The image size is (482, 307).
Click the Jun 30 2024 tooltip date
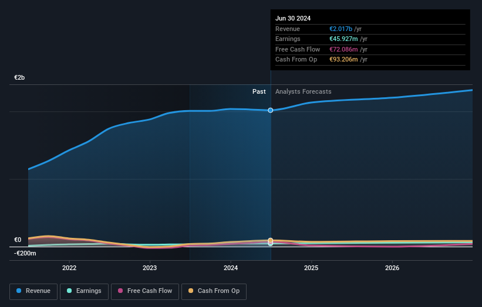[x=293, y=18]
